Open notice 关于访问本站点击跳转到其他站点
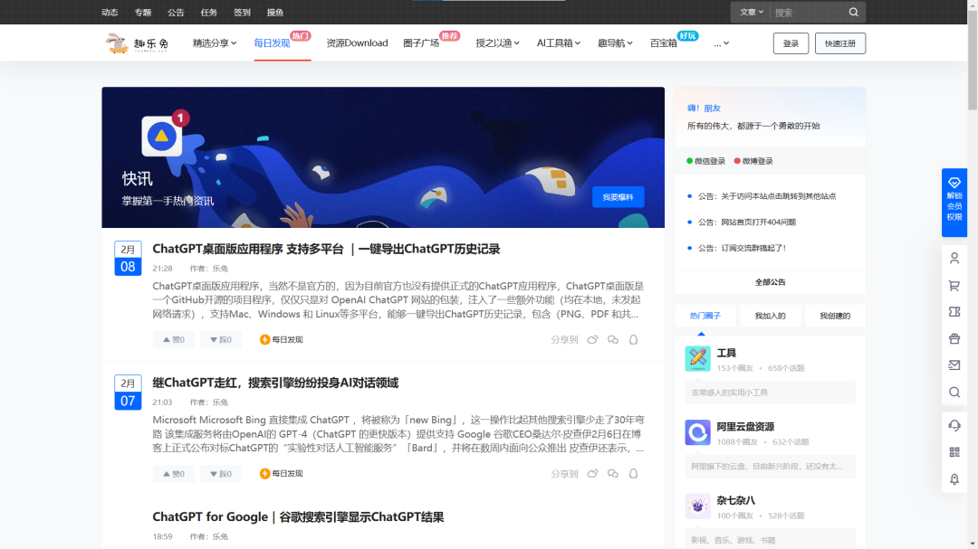 pos(767,195)
